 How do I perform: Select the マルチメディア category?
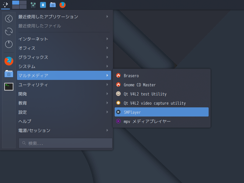click(x=64, y=75)
